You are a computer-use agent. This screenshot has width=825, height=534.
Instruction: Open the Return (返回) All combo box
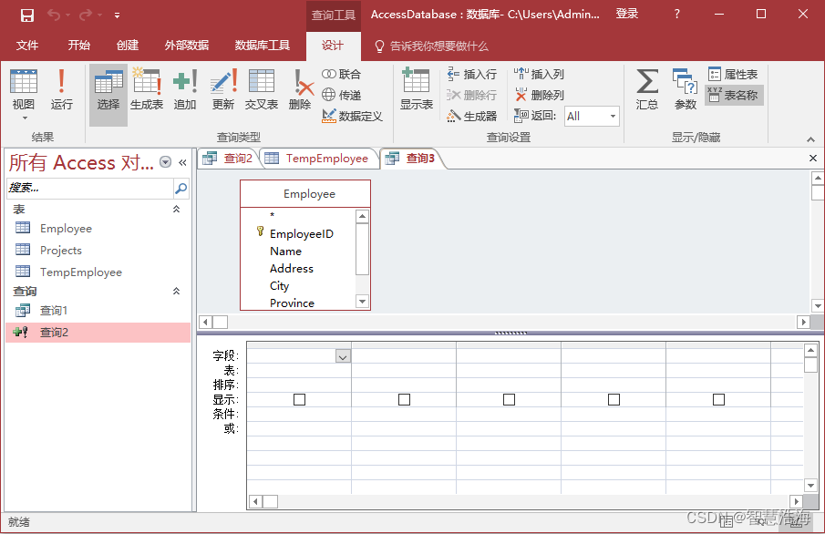click(x=592, y=117)
